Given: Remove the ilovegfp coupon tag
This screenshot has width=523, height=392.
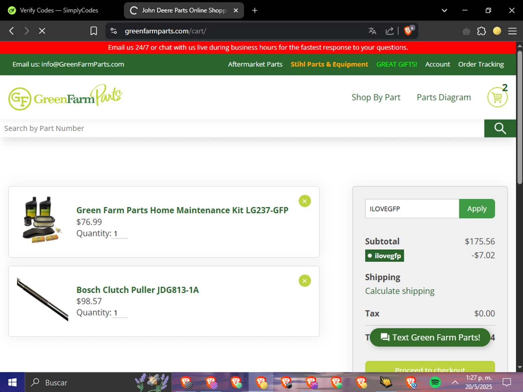Looking at the screenshot, I should (385, 255).
